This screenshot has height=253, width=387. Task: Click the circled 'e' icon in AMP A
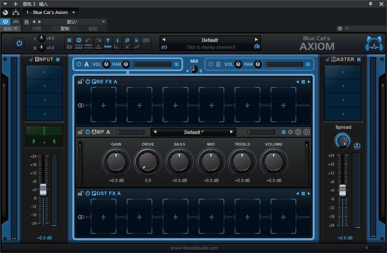[x=306, y=132]
